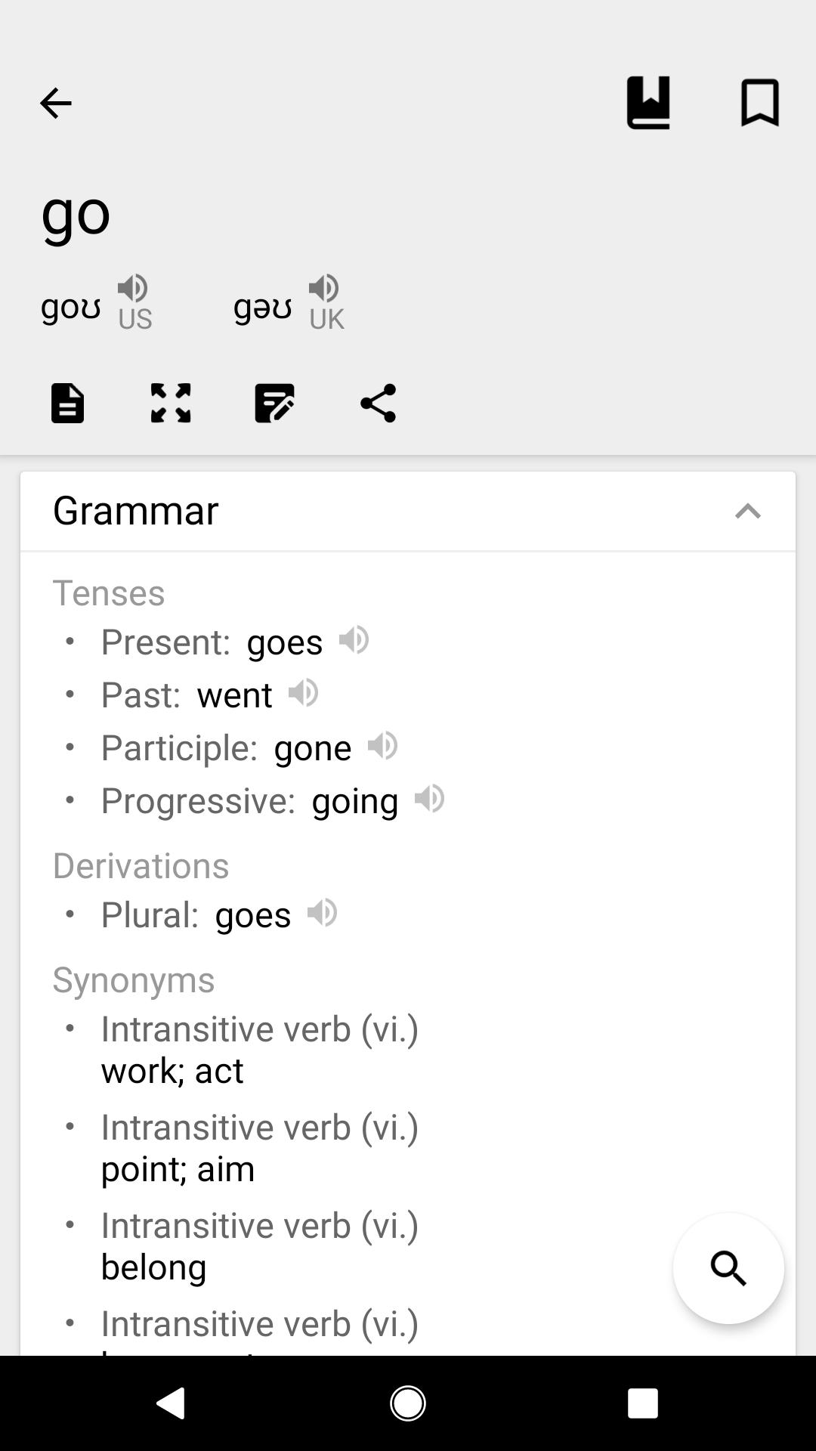Play audio for progressive going
816x1451 pixels.
click(429, 799)
